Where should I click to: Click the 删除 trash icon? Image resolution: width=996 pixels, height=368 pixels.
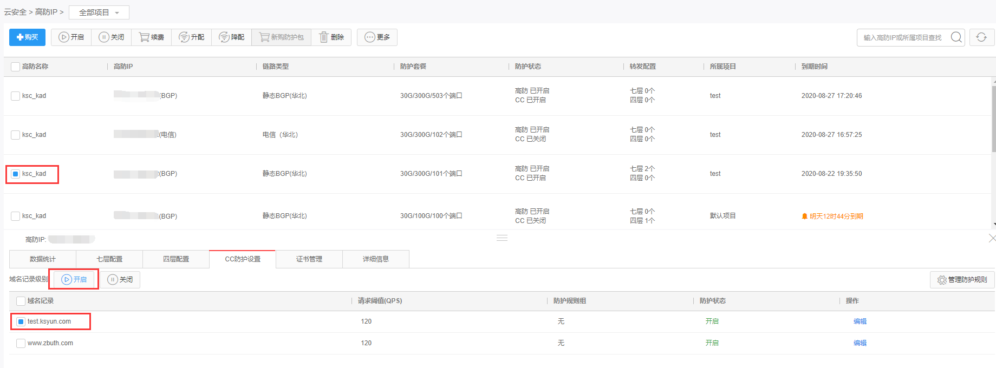(x=324, y=37)
